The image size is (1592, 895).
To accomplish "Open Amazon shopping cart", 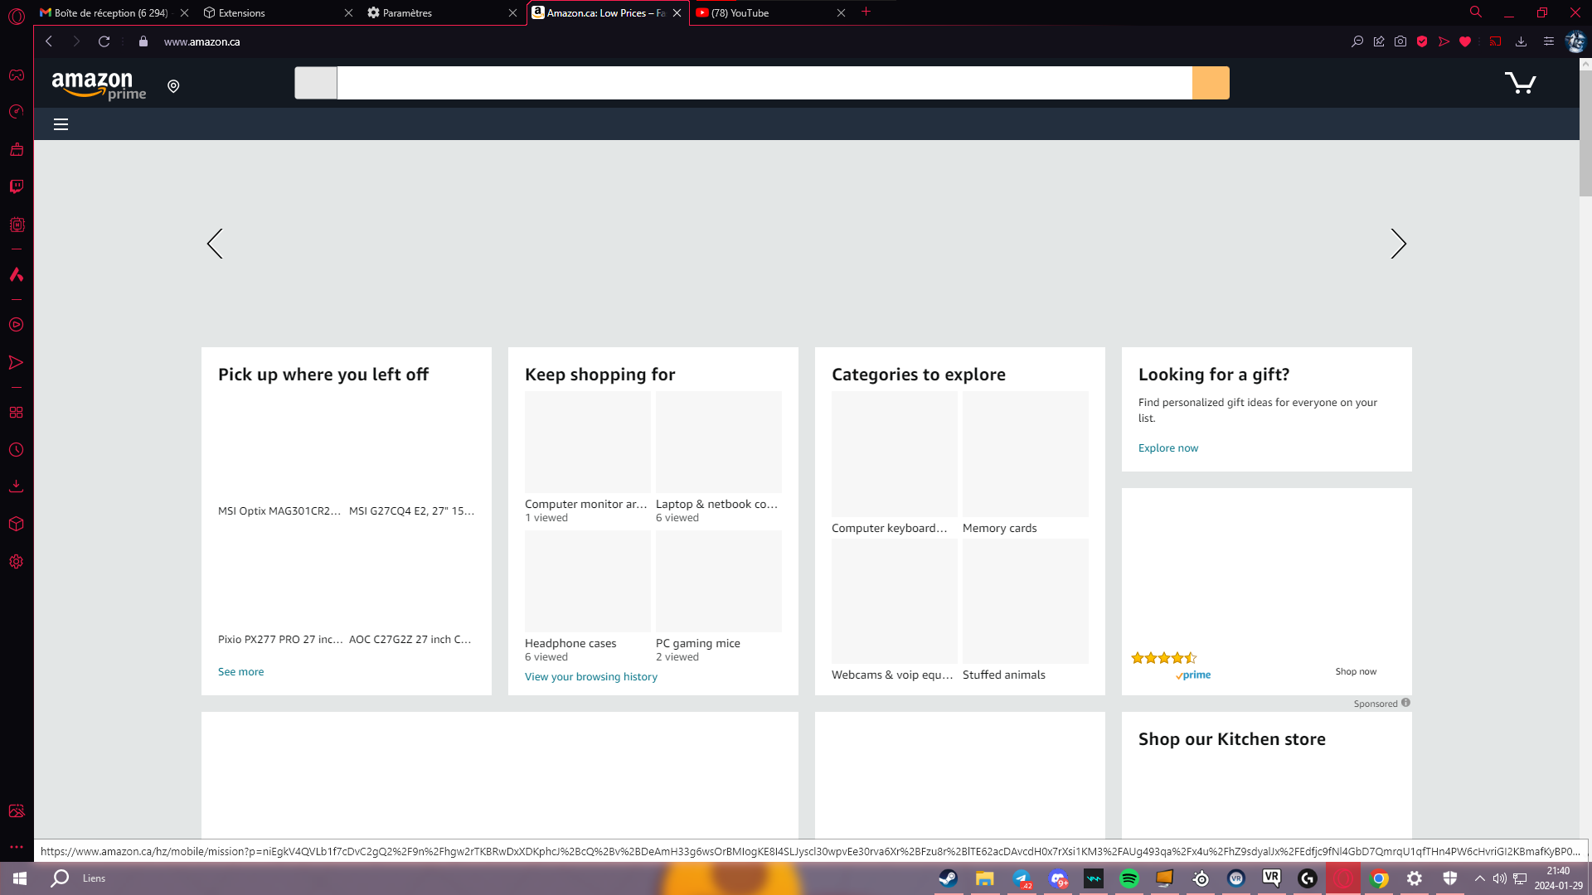I will click(x=1521, y=83).
